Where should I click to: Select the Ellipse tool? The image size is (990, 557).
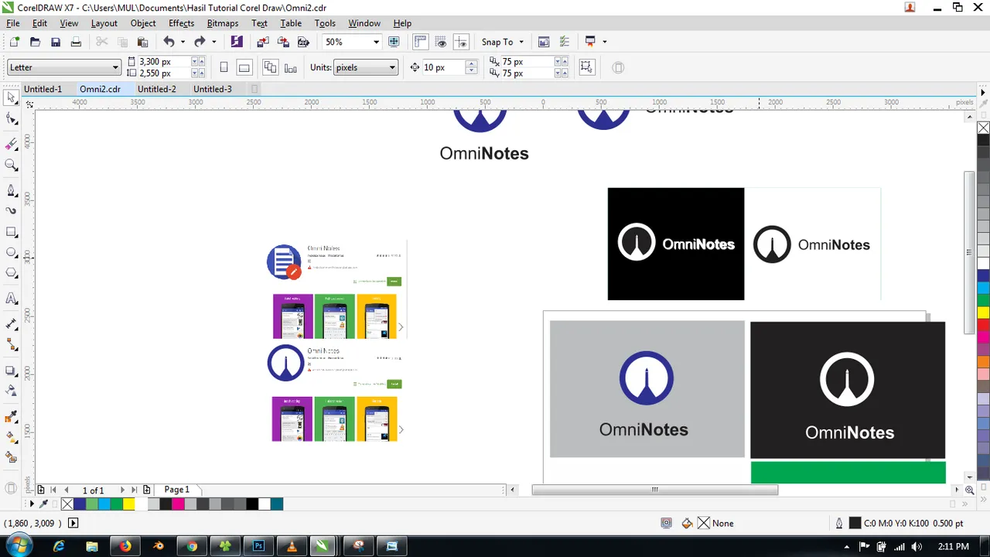(x=11, y=252)
